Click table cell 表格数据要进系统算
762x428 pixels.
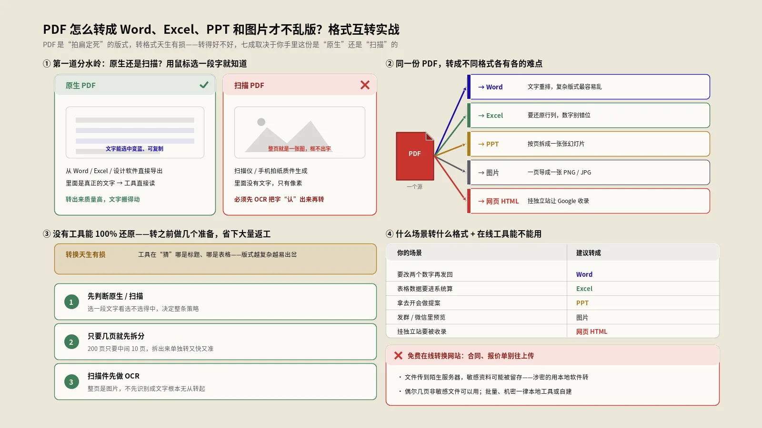click(425, 289)
